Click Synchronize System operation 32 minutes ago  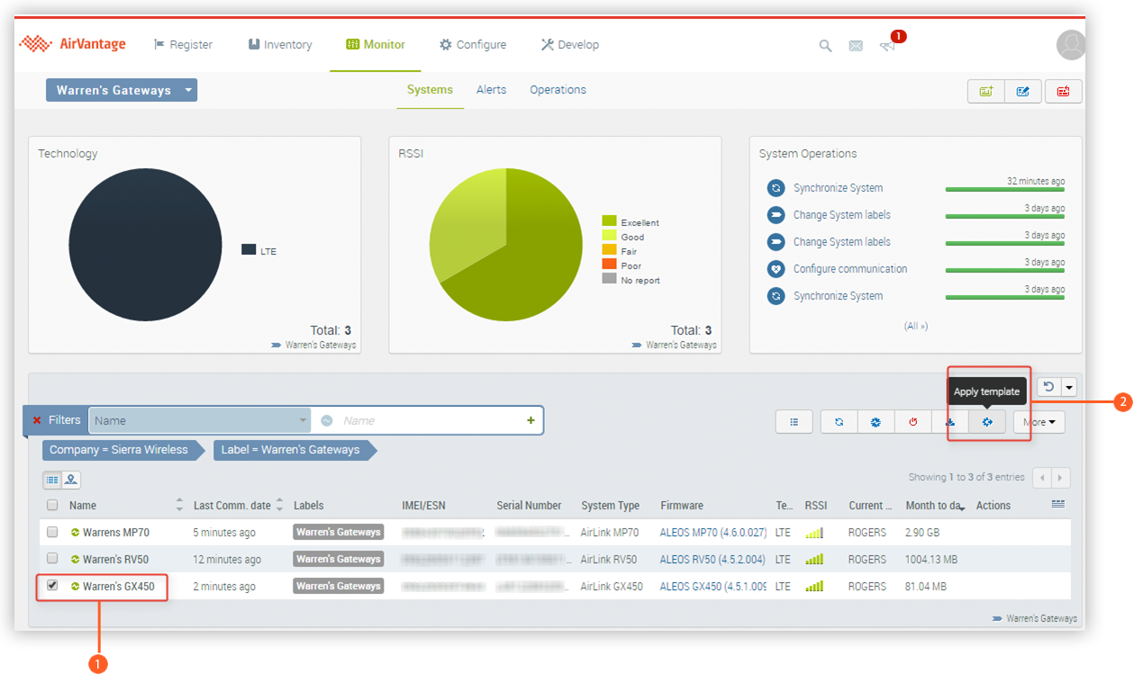[x=838, y=188]
